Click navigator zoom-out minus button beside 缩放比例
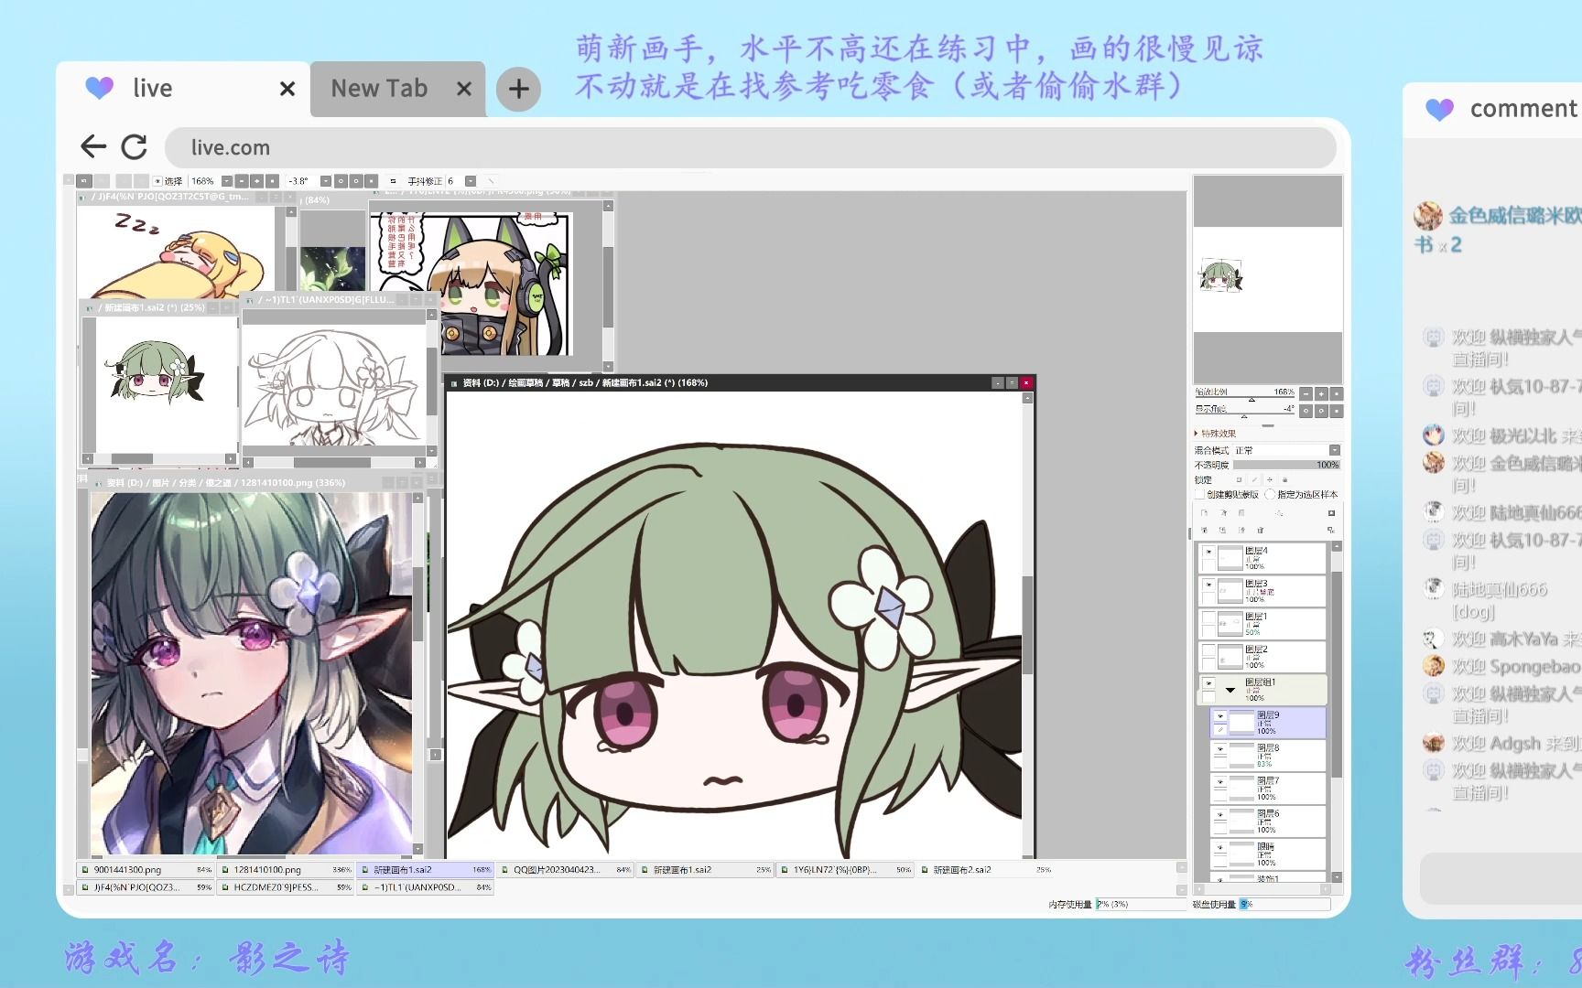 [1306, 394]
